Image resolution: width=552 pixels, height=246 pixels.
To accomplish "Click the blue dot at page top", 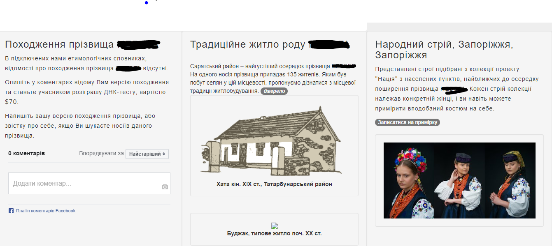I will click(146, 3).
